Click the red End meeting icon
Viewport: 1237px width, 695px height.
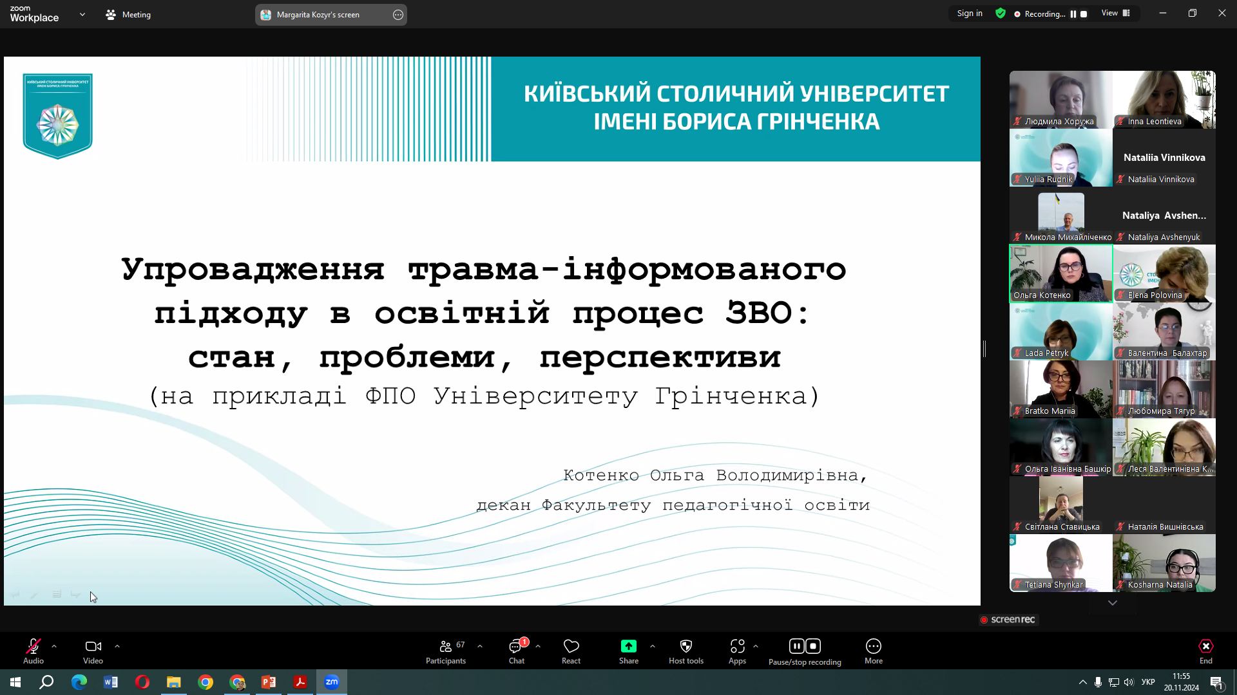[1205, 647]
